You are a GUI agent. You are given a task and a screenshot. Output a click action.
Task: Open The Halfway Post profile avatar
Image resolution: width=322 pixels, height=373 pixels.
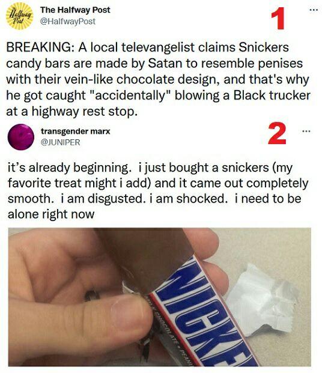tap(19, 16)
